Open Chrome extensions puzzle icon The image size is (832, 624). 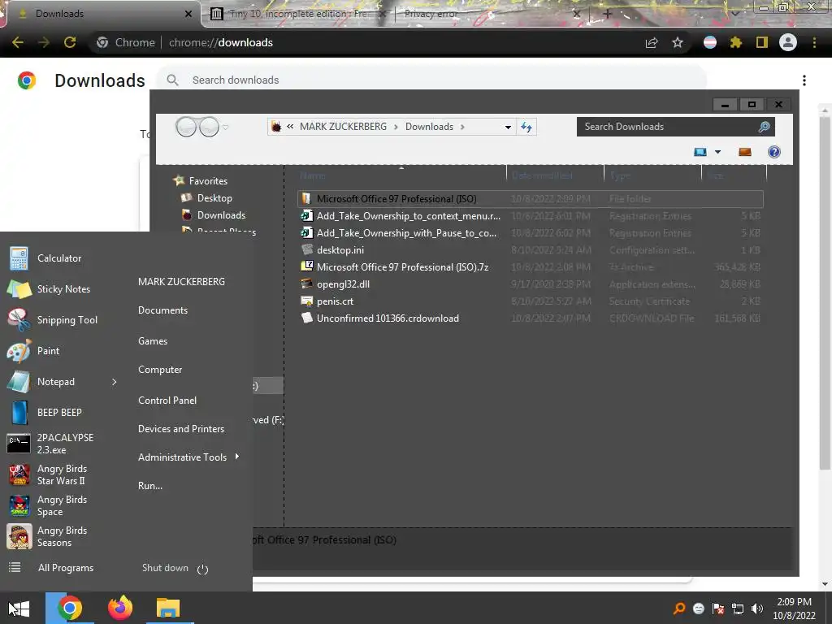[x=735, y=42]
